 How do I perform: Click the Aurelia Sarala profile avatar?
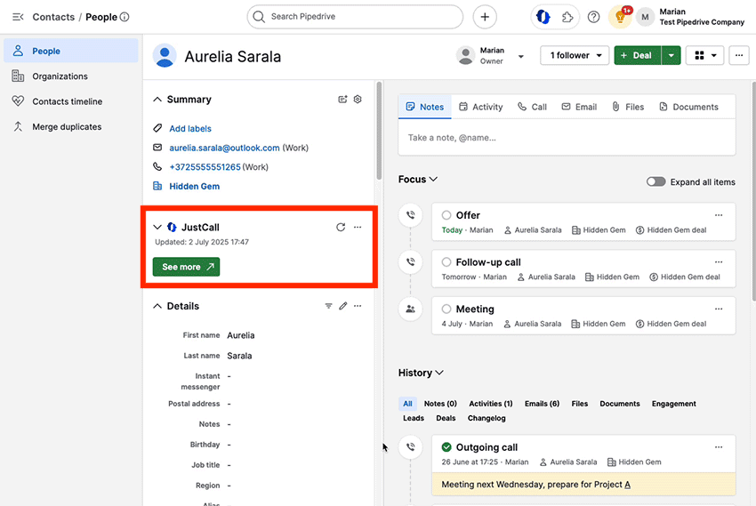point(165,56)
